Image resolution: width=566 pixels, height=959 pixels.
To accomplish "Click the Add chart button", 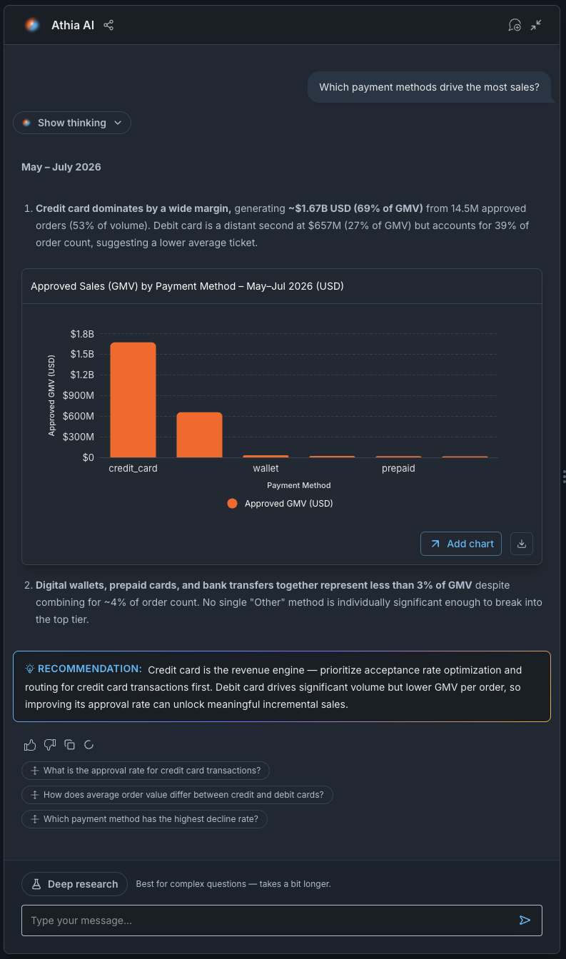I will (461, 544).
